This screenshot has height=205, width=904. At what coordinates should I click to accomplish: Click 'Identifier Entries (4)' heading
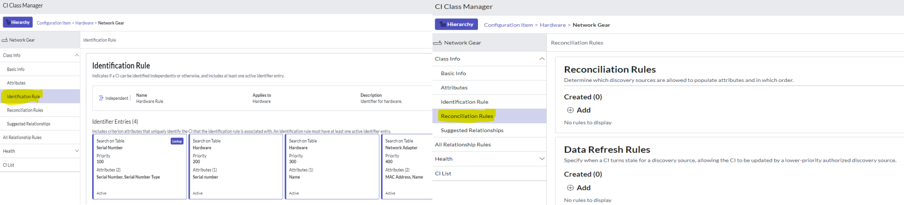(x=115, y=122)
